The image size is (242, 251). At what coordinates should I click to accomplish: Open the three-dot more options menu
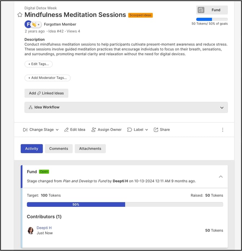click(222, 129)
